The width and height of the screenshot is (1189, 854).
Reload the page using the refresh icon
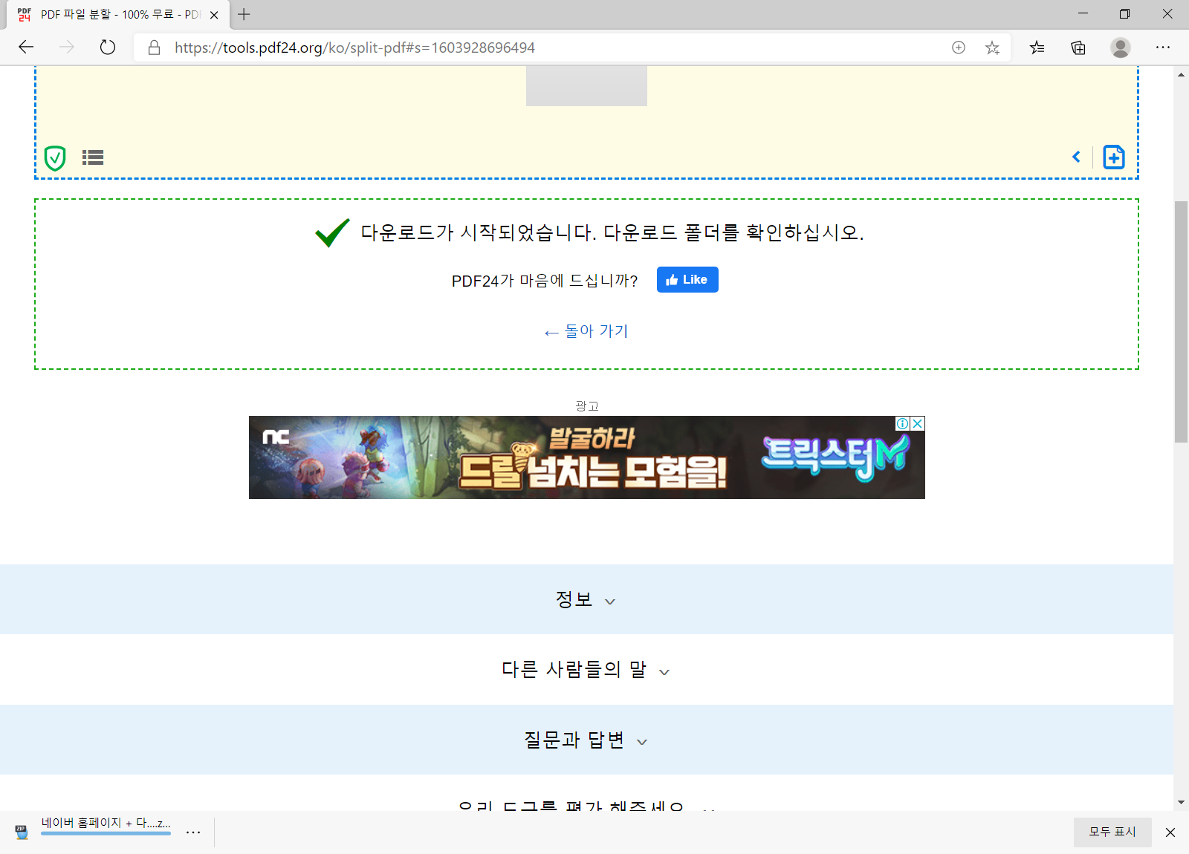click(107, 47)
